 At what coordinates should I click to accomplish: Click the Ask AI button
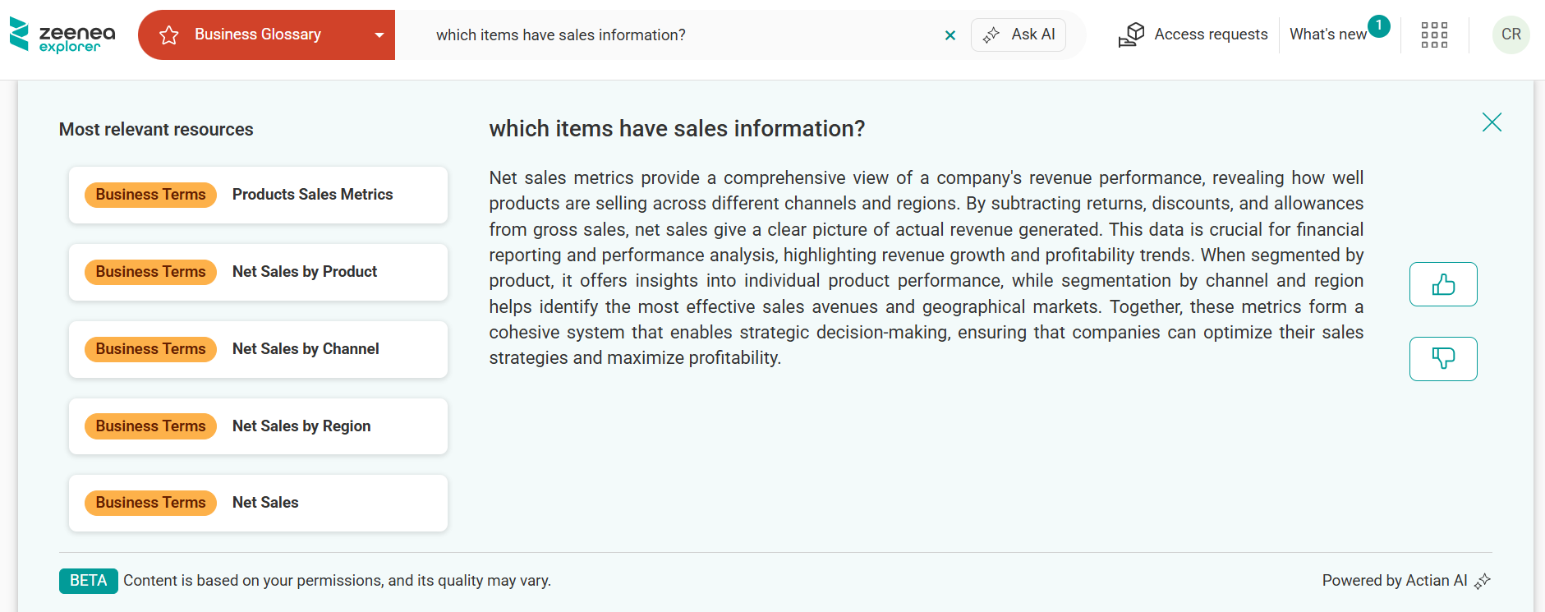coord(1019,35)
